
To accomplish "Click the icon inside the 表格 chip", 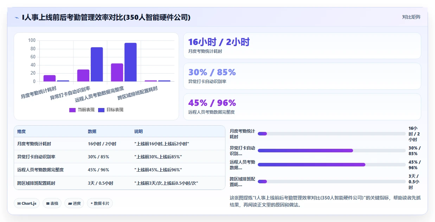I will 48,203.
